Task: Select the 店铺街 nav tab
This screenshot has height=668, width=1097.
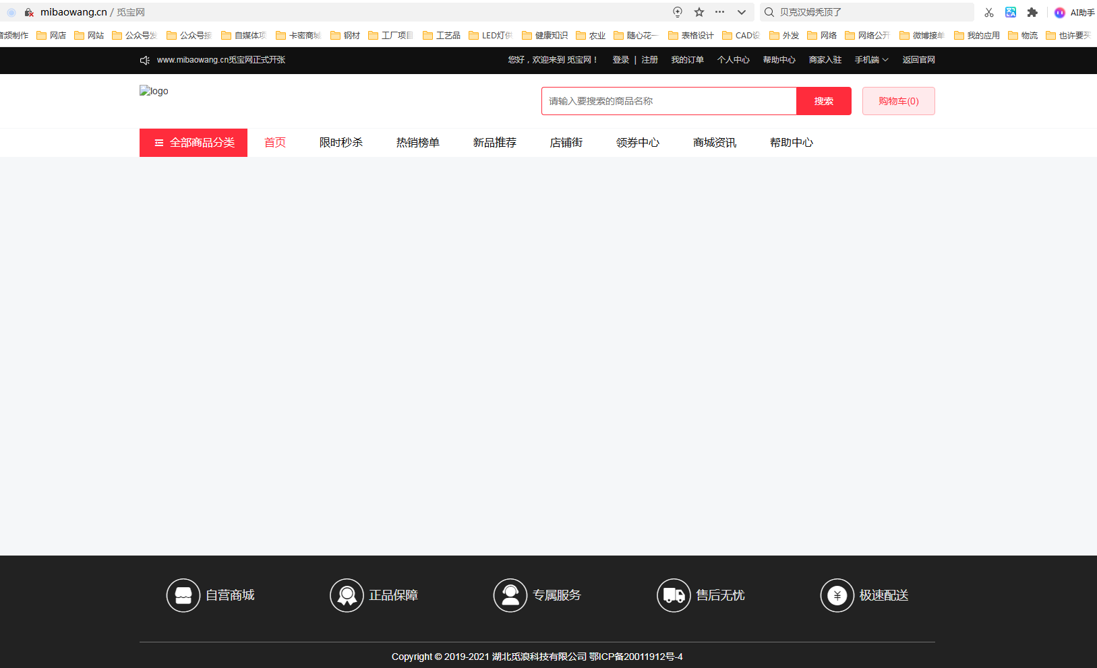Action: click(x=566, y=143)
